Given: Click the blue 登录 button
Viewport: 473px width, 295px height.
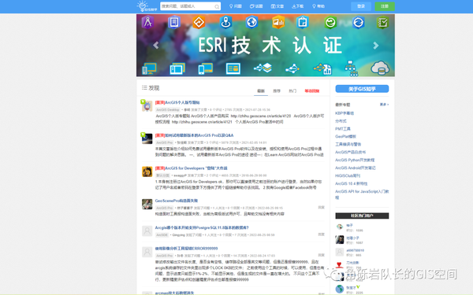Looking at the screenshot, I should pos(361,6).
